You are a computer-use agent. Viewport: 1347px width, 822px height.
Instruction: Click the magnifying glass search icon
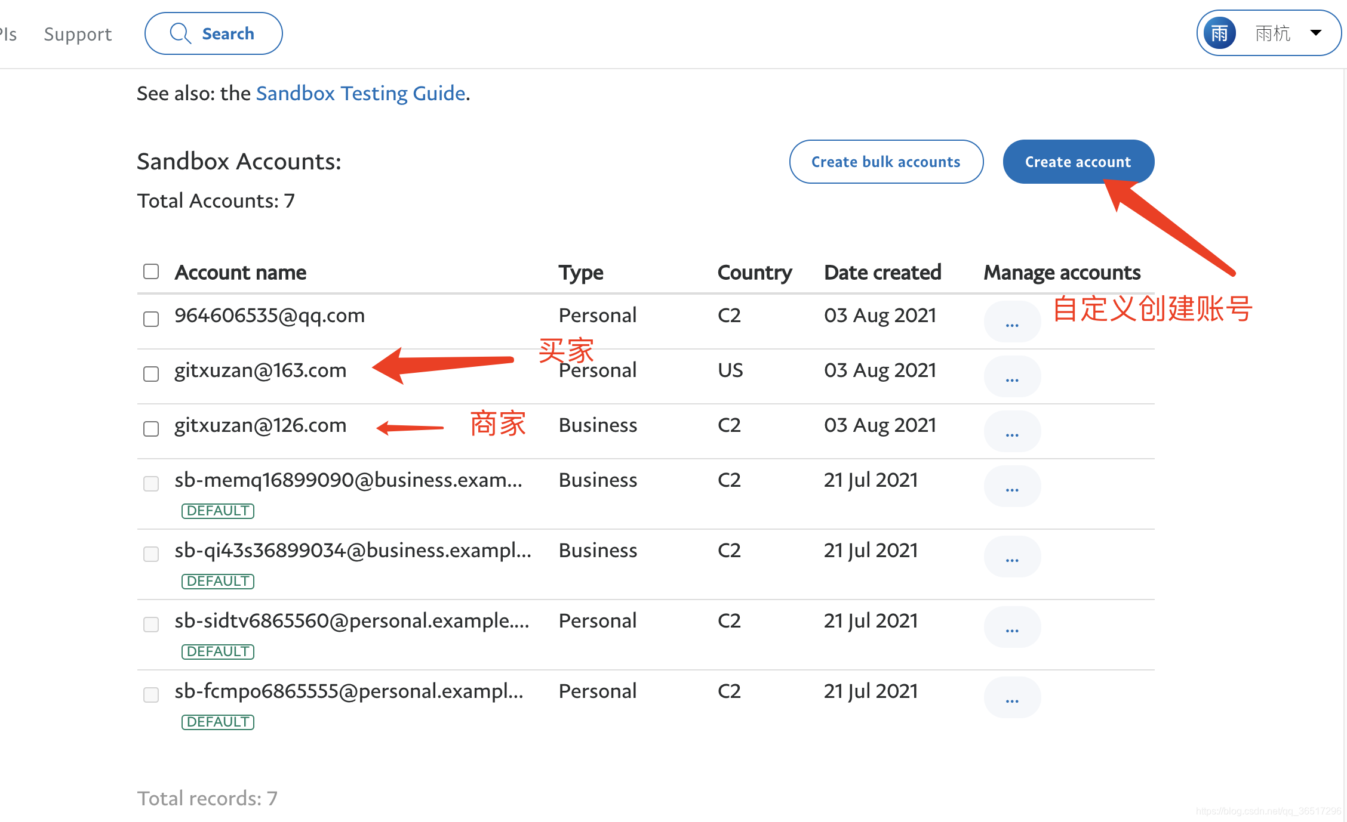coord(180,33)
